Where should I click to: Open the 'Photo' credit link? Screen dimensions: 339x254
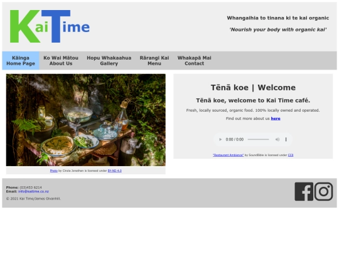pos(53,171)
